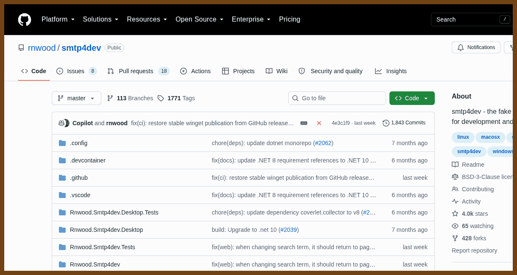The width and height of the screenshot is (517, 275).
Task: Expand commit message ellipsis icon
Action: tap(304, 123)
